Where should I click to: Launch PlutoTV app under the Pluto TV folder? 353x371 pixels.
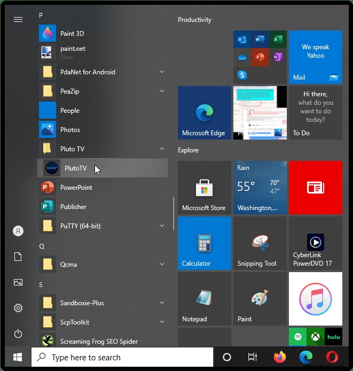tap(103, 168)
